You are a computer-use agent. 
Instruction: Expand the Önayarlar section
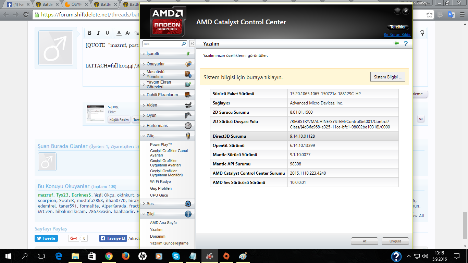click(x=167, y=64)
